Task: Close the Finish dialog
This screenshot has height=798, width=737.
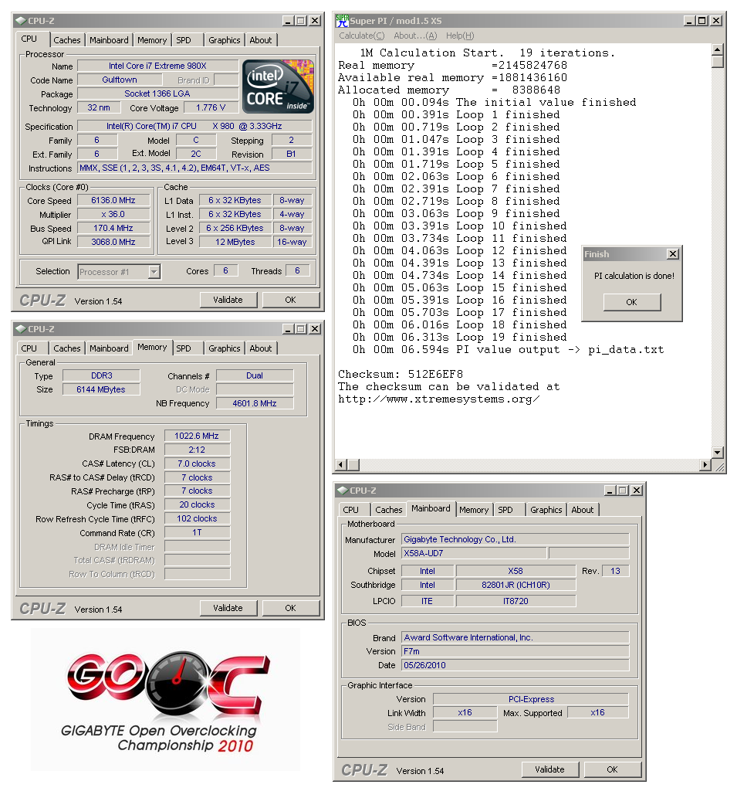Action: coord(672,253)
